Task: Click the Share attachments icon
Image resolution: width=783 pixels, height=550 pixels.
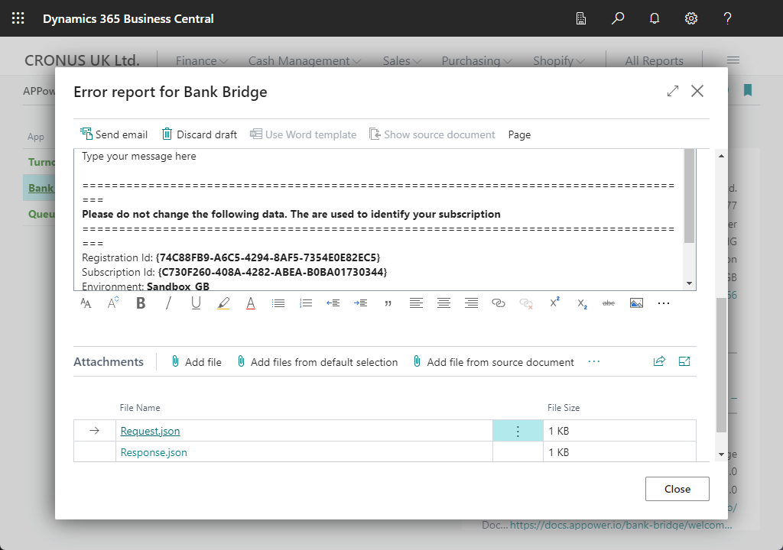Action: 659,362
